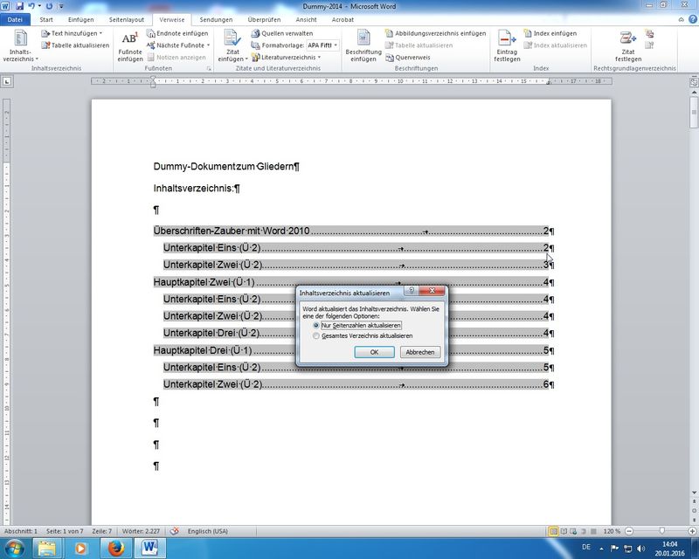Switch to the Ansicht tab

(x=306, y=19)
